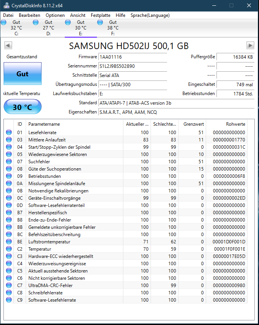Click status orb for Aktuell ausstehende Sektoren row
Image resolution: width=259 pixels, height=325 pixels.
tap(9, 271)
